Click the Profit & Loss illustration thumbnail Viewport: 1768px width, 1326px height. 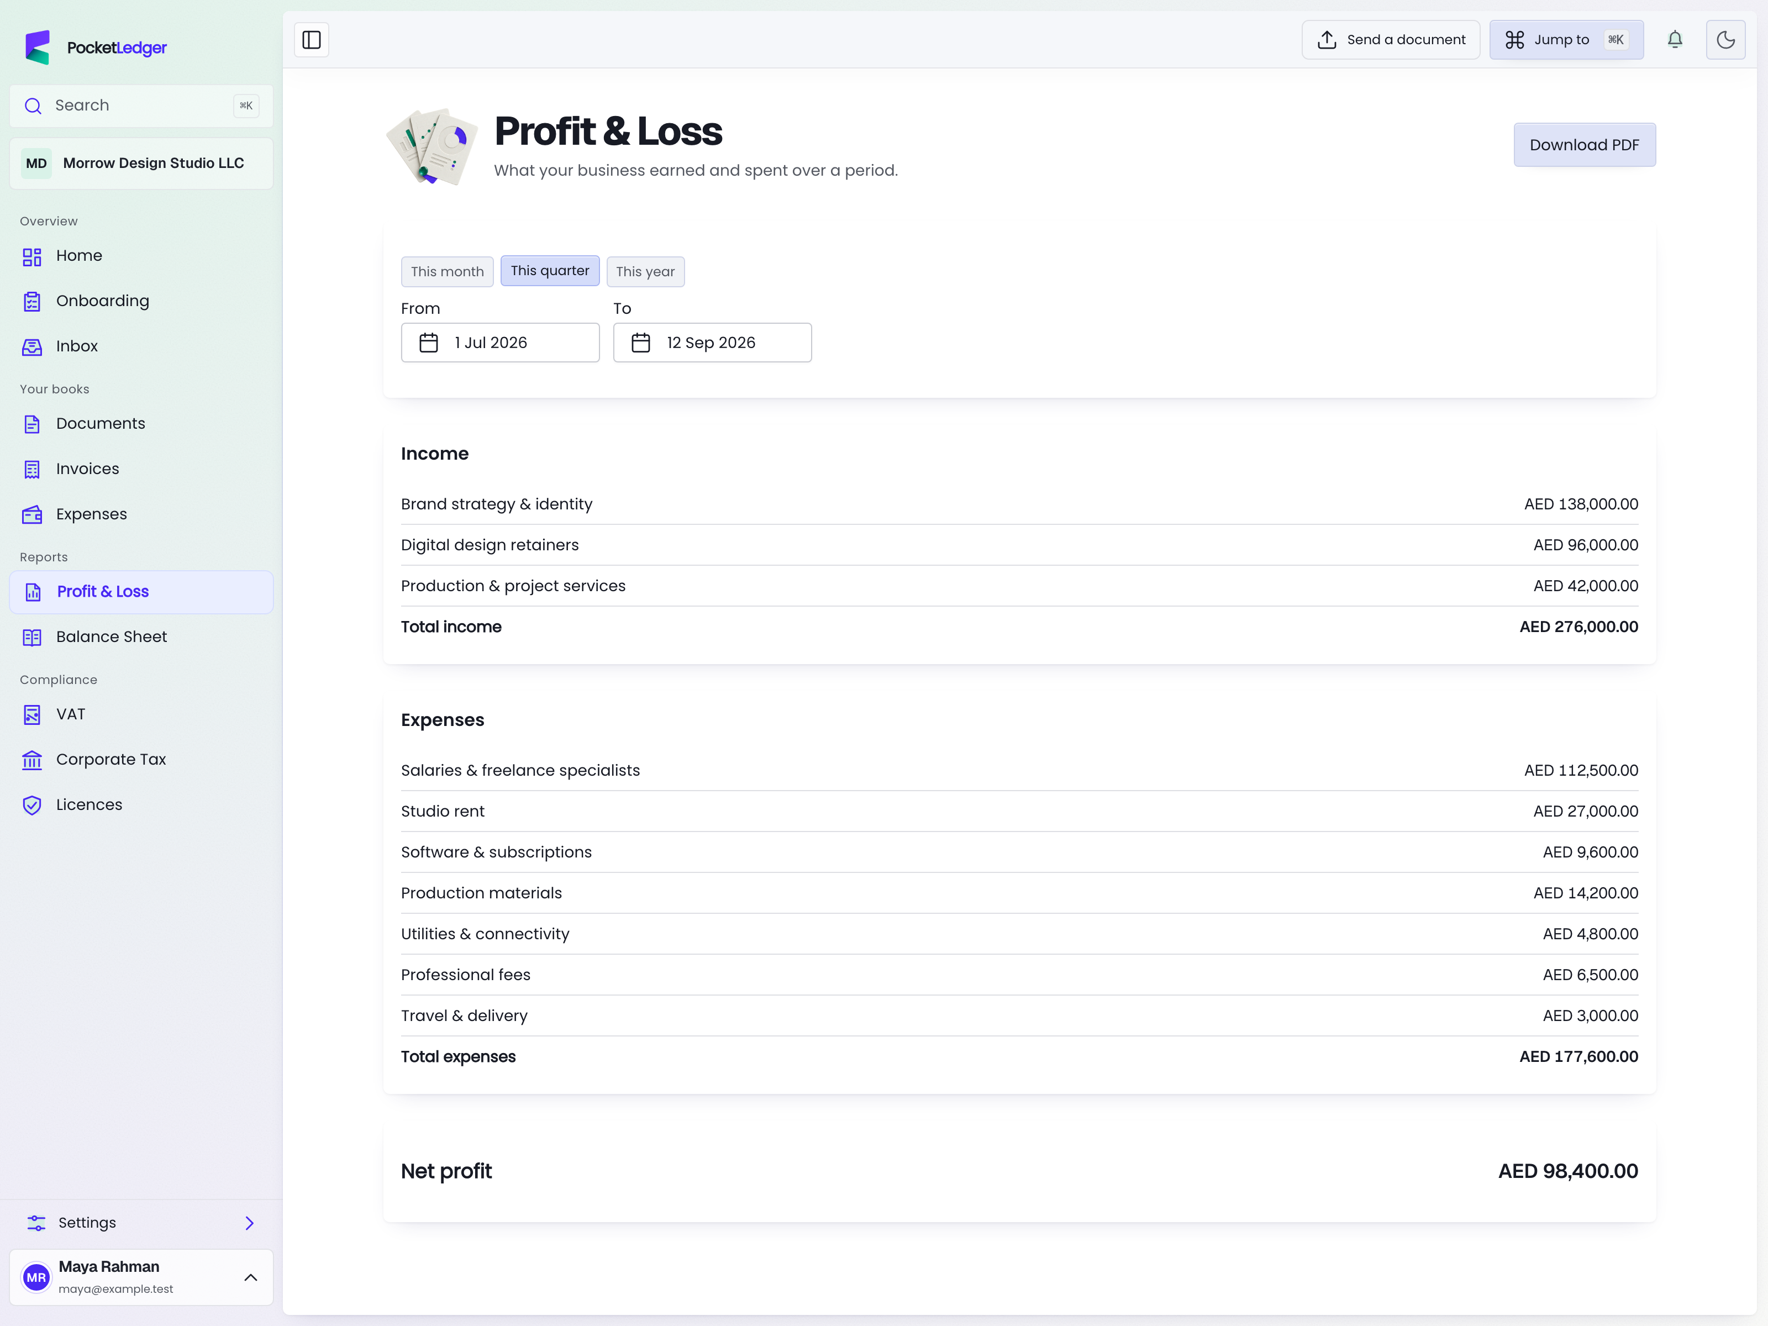[433, 147]
